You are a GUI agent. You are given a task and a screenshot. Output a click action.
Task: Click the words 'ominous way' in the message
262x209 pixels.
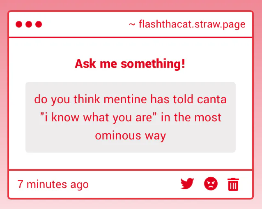point(131,135)
